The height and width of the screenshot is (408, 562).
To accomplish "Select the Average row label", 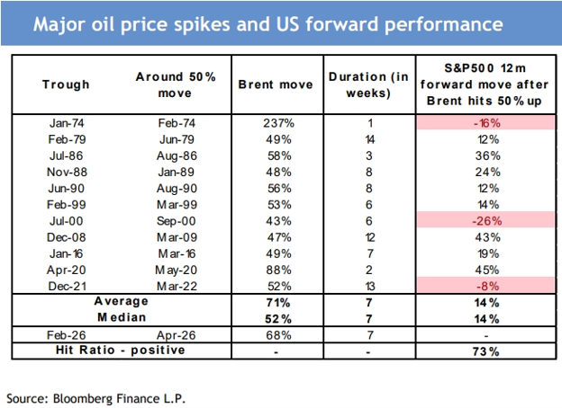I will [122, 301].
